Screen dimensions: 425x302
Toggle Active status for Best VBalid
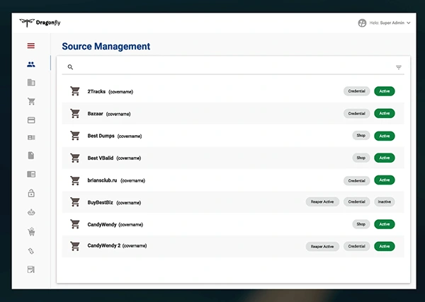pos(385,158)
